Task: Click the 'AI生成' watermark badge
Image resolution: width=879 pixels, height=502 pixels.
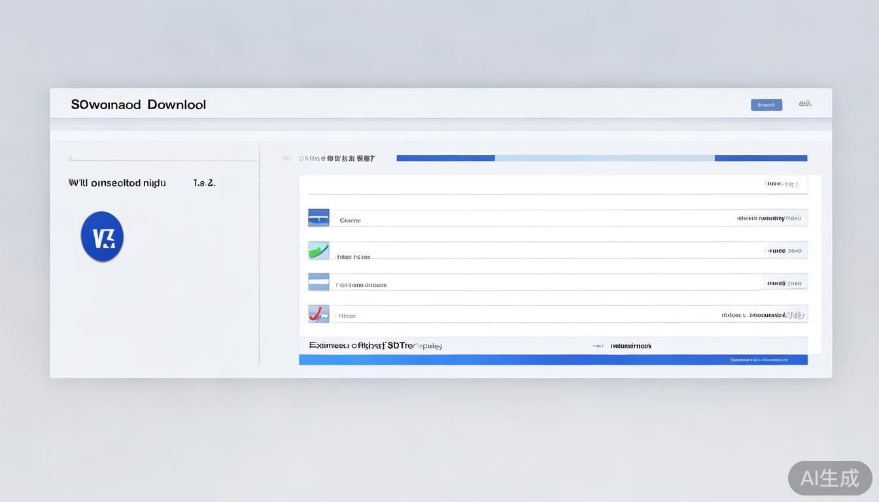Action: pyautogui.click(x=829, y=478)
